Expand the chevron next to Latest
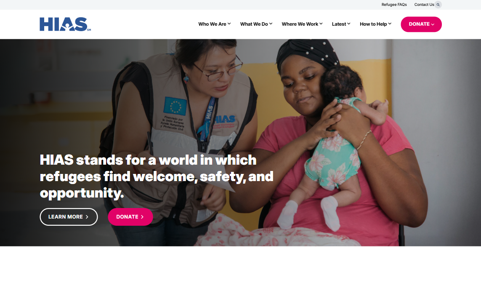The height and width of the screenshot is (283, 481). tap(349, 24)
